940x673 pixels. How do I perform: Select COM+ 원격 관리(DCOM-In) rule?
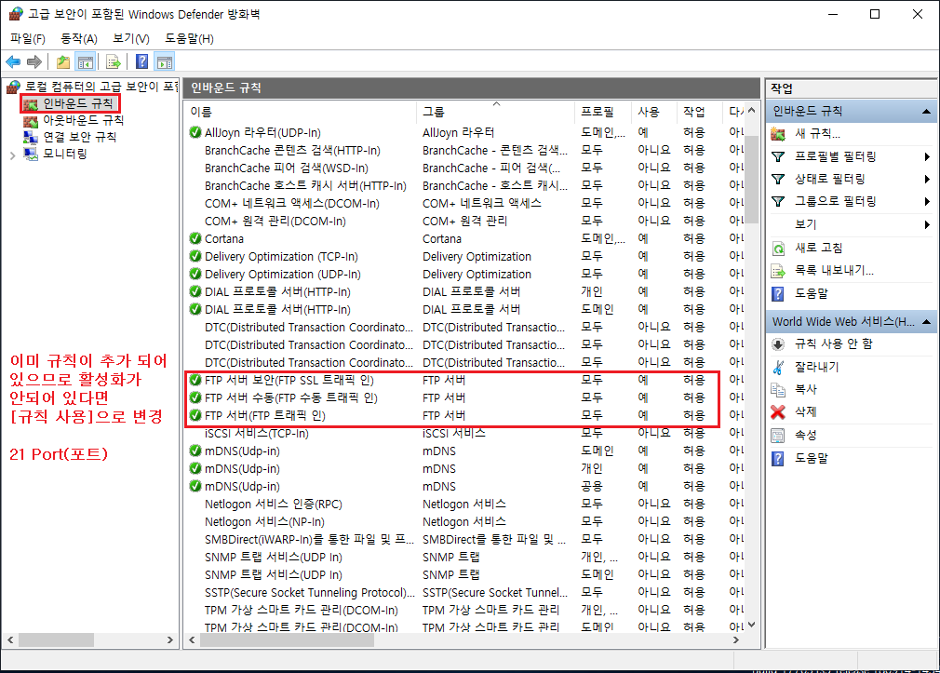(x=465, y=221)
